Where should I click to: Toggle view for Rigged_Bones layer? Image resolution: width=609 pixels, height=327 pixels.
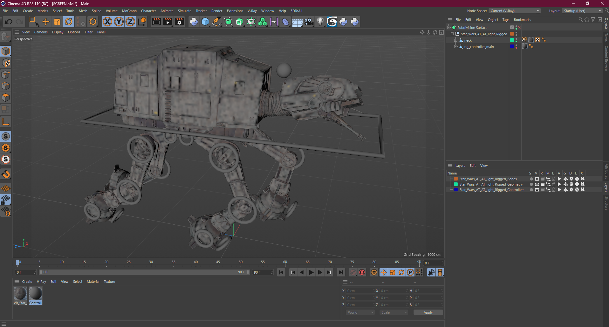[537, 179]
